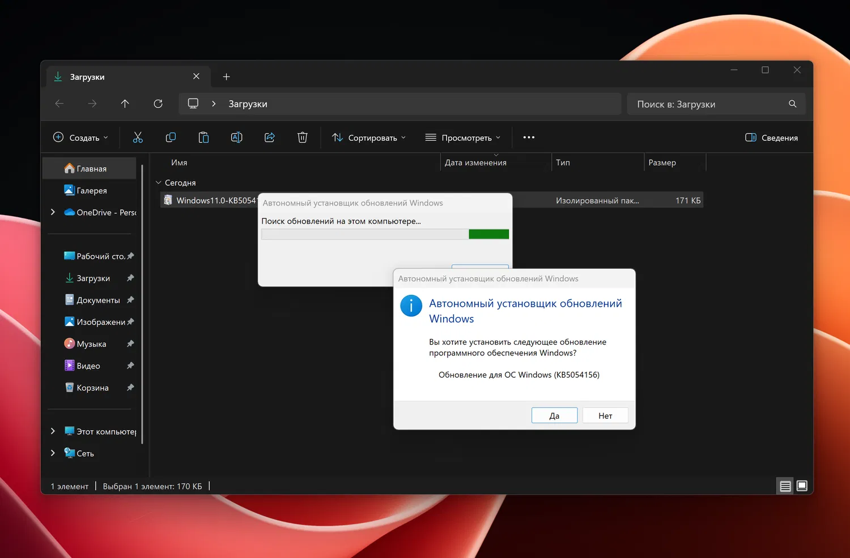The height and width of the screenshot is (558, 850).
Task: Expand the Этот компьютер tree node
Action: (53, 431)
